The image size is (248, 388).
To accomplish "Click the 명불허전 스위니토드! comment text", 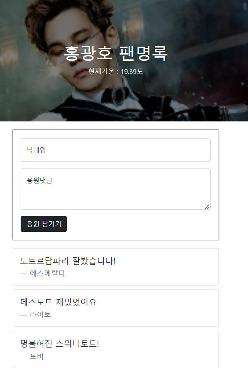I will [x=60, y=344].
